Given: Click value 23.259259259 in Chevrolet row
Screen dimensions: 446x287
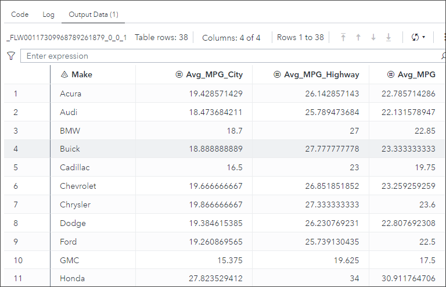Looking at the screenshot, I should click(x=408, y=186).
